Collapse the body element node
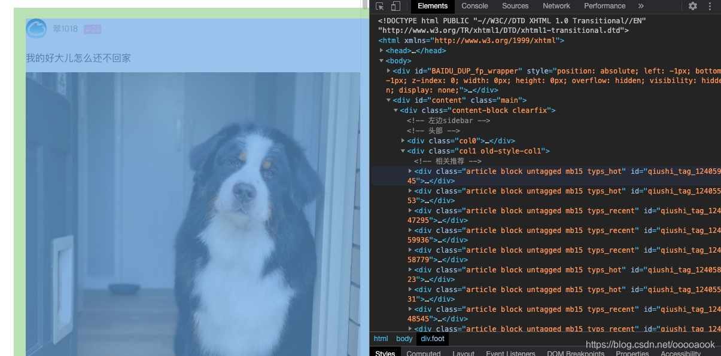The height and width of the screenshot is (356, 721). tap(382, 61)
